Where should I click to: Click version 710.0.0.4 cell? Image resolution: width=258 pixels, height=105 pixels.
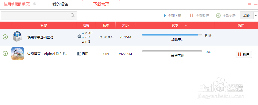tap(106, 37)
